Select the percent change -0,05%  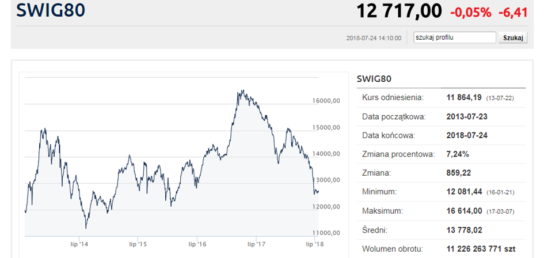click(x=471, y=13)
